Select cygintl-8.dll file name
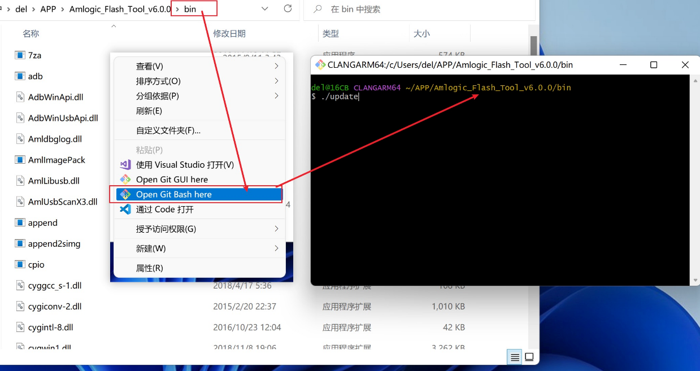700x371 pixels. [51, 327]
